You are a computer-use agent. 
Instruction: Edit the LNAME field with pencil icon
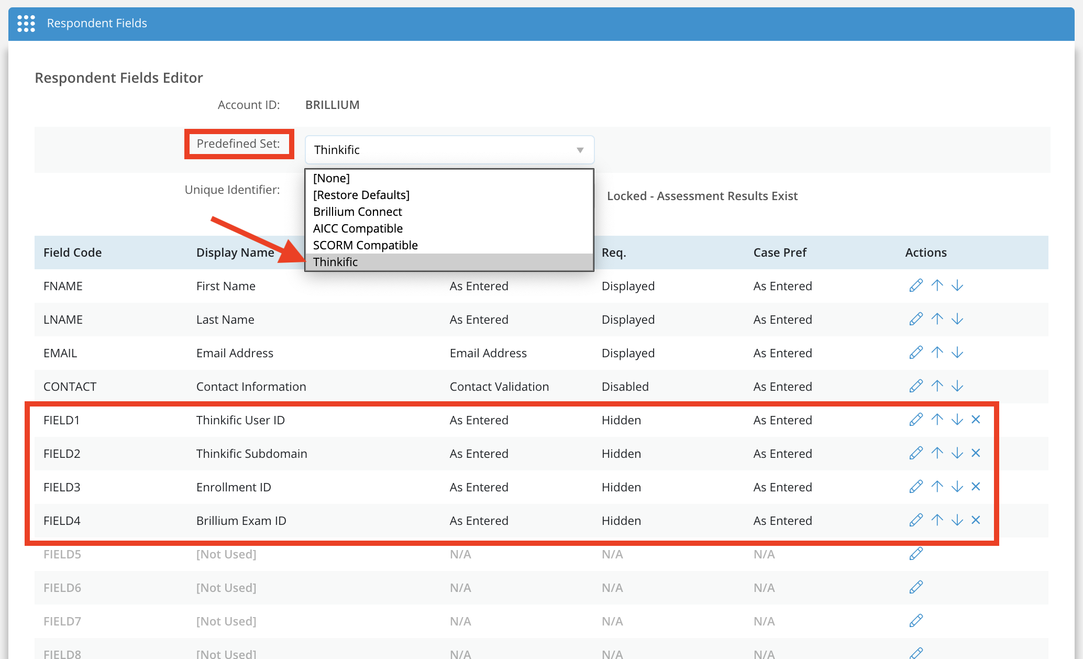pos(916,319)
